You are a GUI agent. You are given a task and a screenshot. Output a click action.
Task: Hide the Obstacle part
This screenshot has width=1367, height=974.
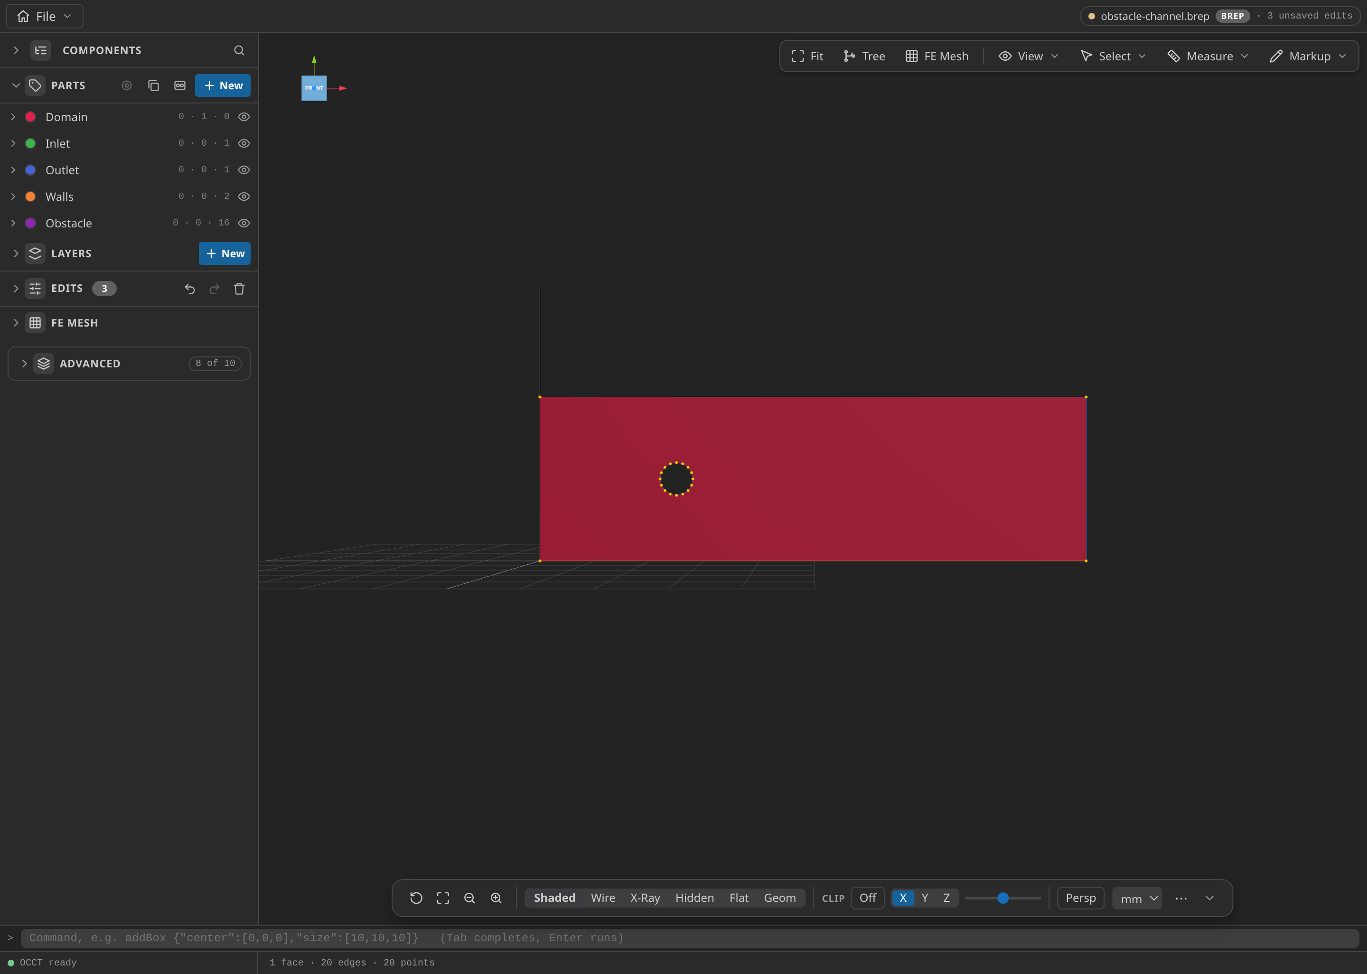point(244,223)
